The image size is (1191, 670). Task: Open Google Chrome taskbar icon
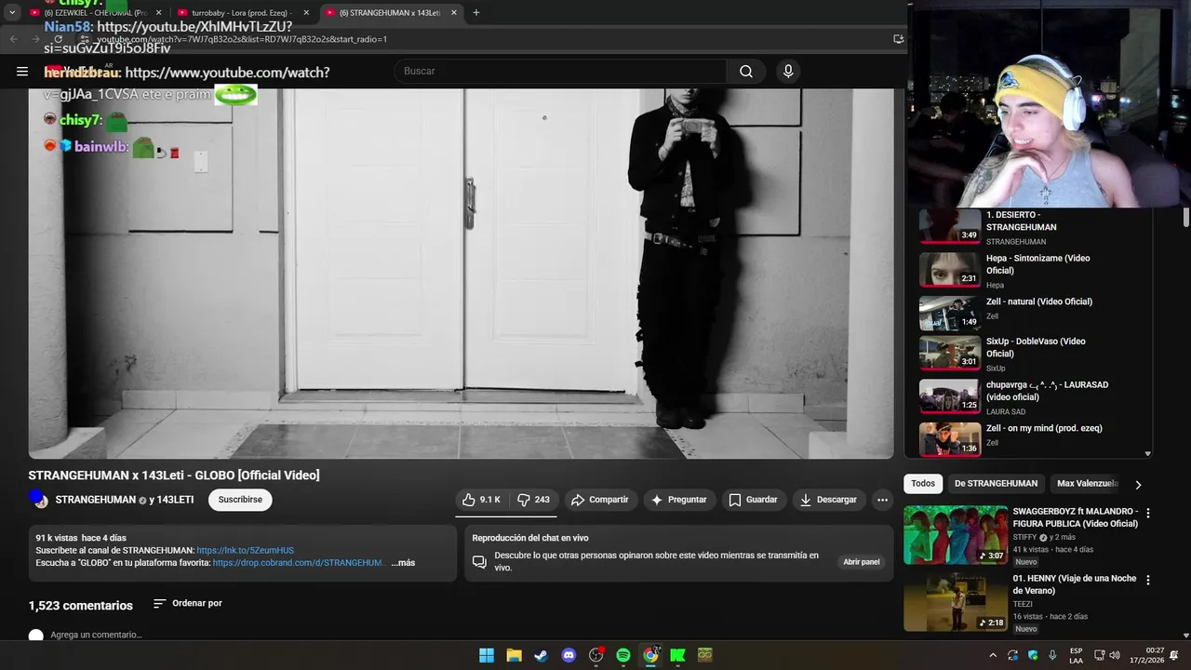[650, 655]
